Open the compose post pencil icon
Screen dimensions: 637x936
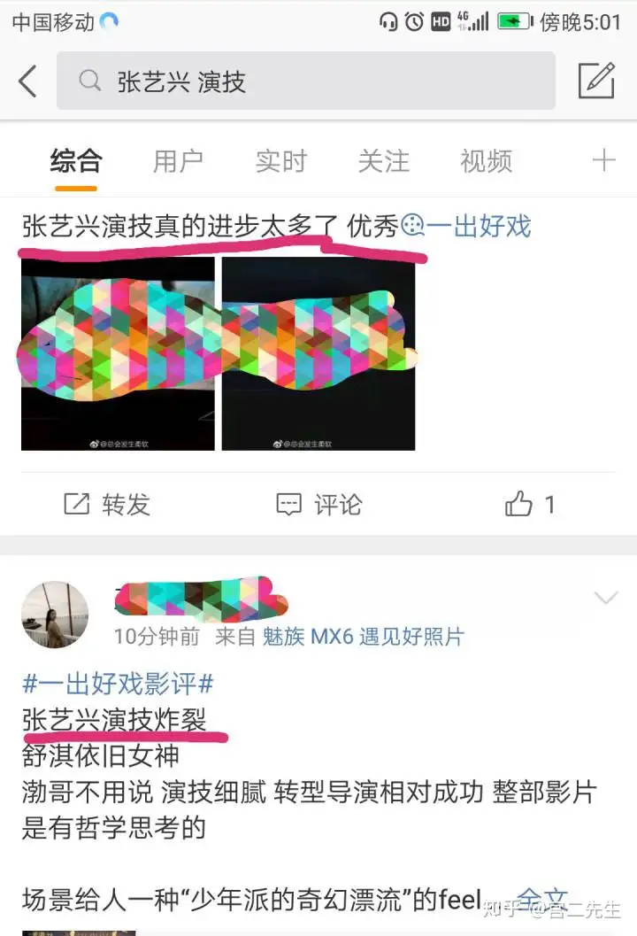coord(597,80)
